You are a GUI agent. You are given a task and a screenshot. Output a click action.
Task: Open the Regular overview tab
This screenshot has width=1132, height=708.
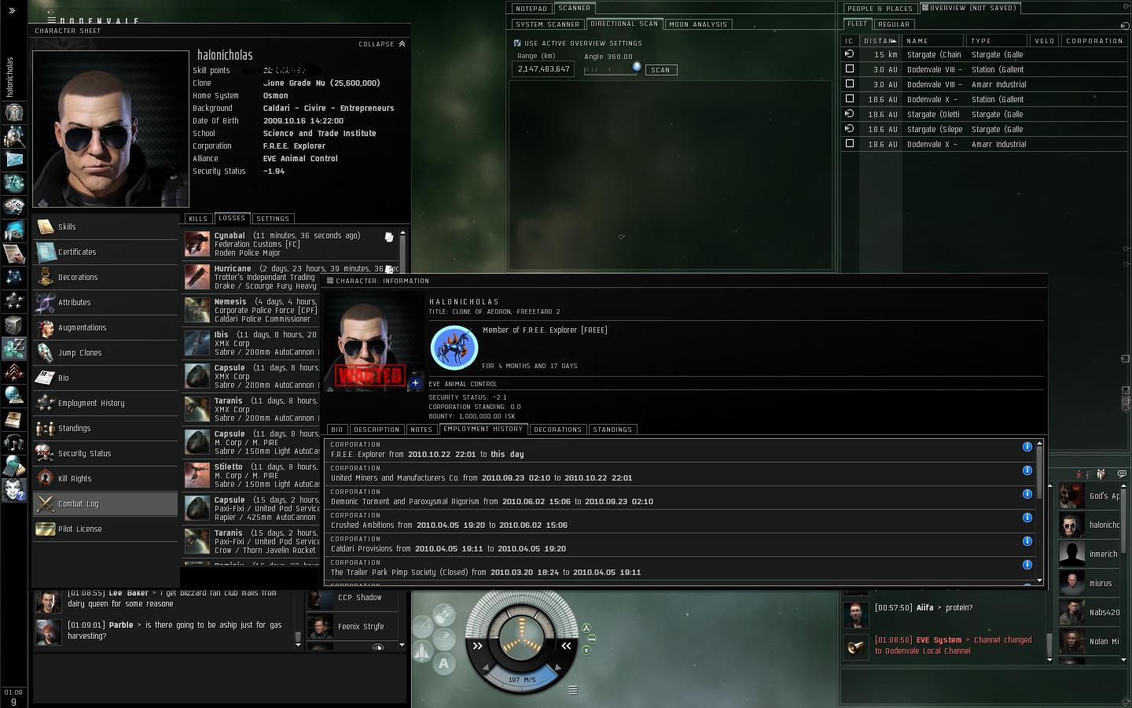894,24
